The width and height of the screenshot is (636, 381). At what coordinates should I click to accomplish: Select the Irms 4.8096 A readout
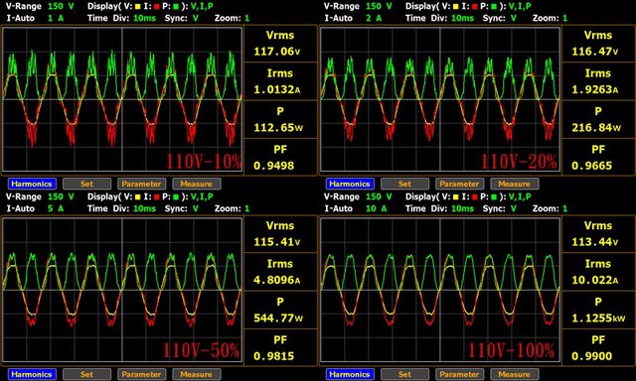[280, 272]
